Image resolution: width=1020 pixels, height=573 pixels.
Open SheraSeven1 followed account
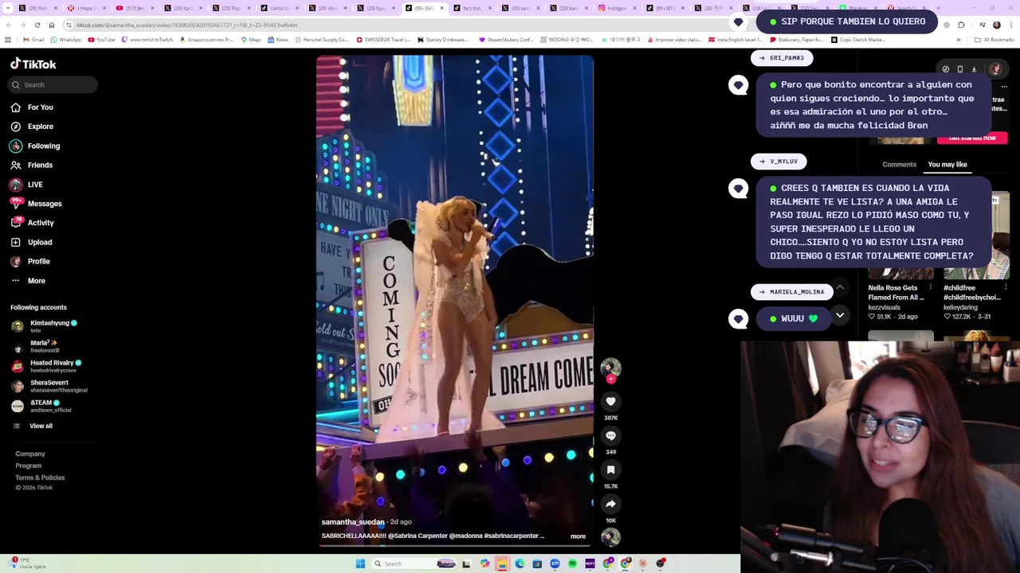click(x=49, y=386)
